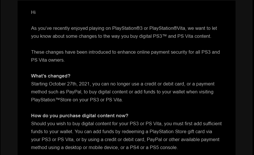
Task: Click the "What's changed?" heading
Action: [51, 76]
